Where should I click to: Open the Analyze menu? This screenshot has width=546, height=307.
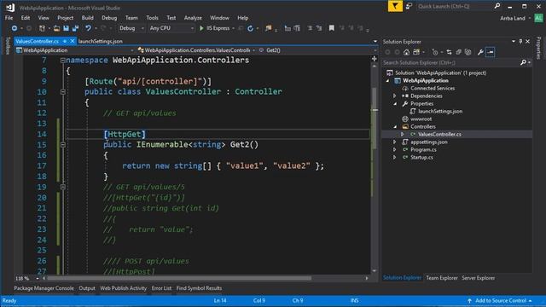tap(193, 18)
